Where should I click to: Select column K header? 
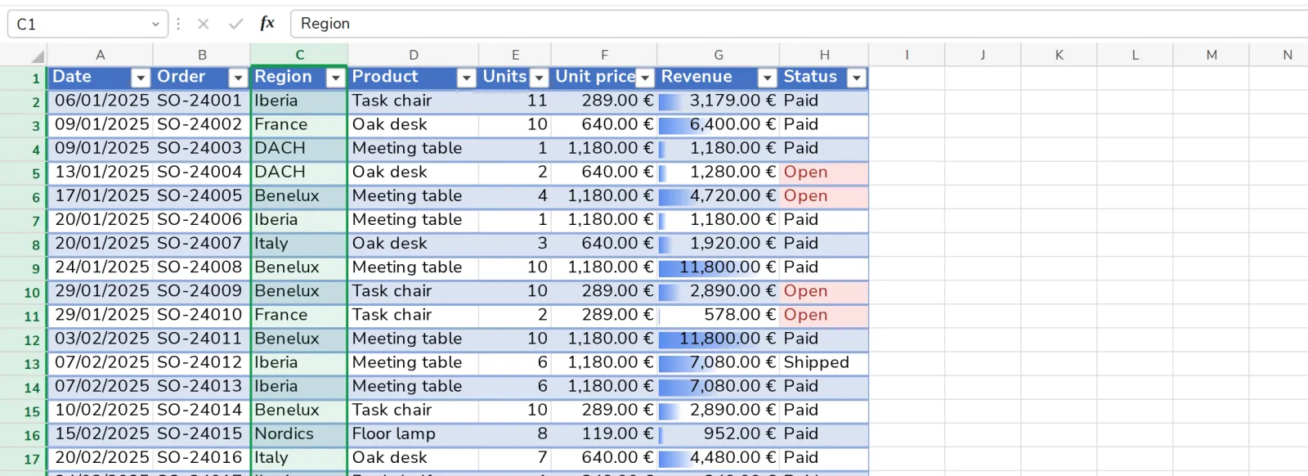(1059, 55)
